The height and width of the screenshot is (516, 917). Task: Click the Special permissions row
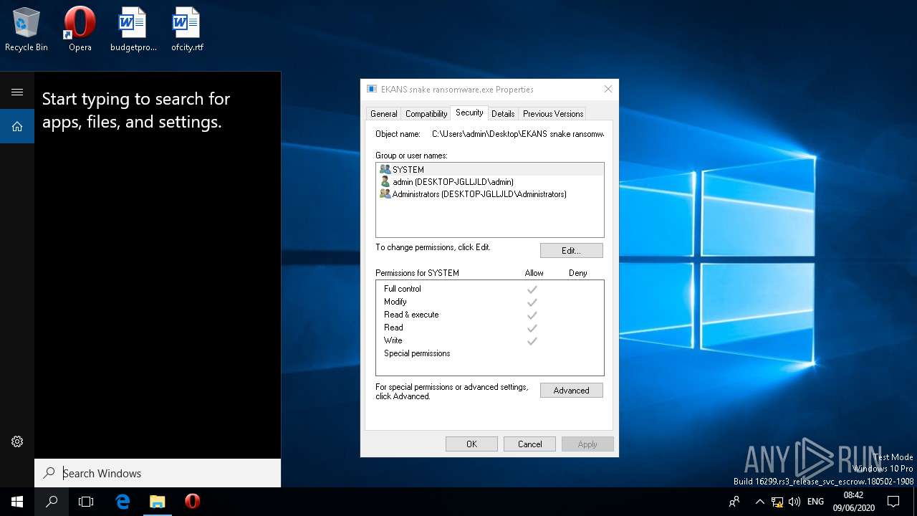pyautogui.click(x=490, y=353)
